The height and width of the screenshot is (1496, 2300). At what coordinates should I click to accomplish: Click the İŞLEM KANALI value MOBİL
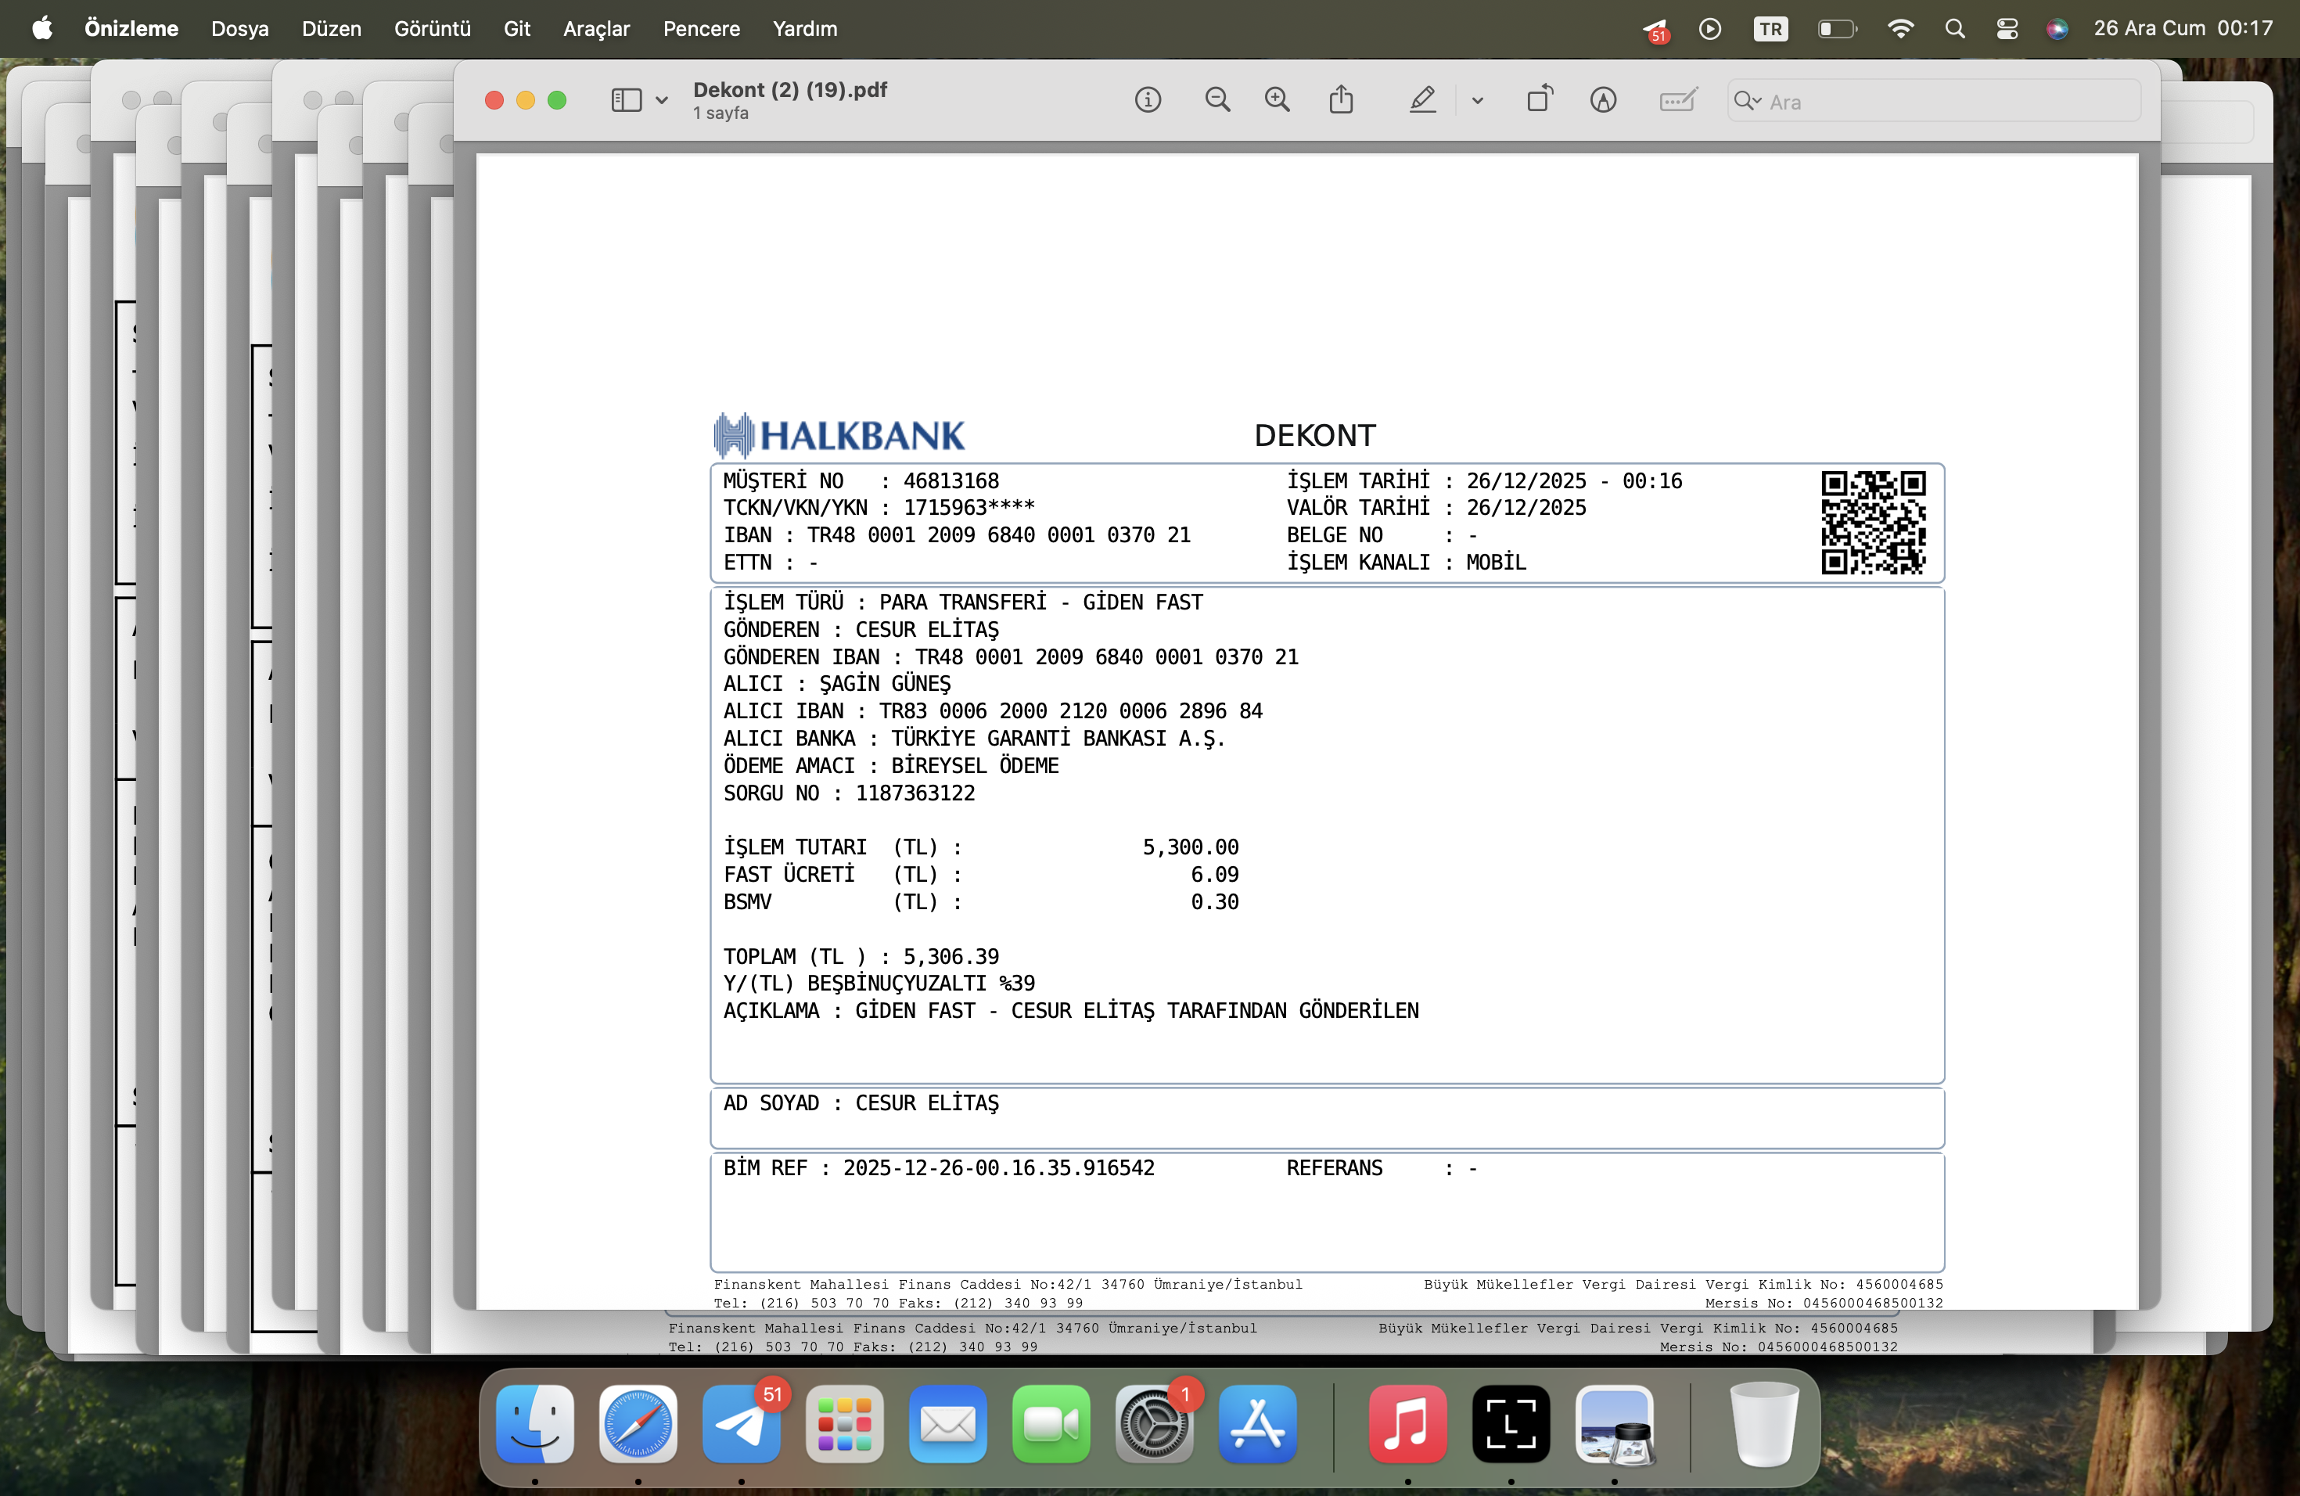click(1496, 563)
